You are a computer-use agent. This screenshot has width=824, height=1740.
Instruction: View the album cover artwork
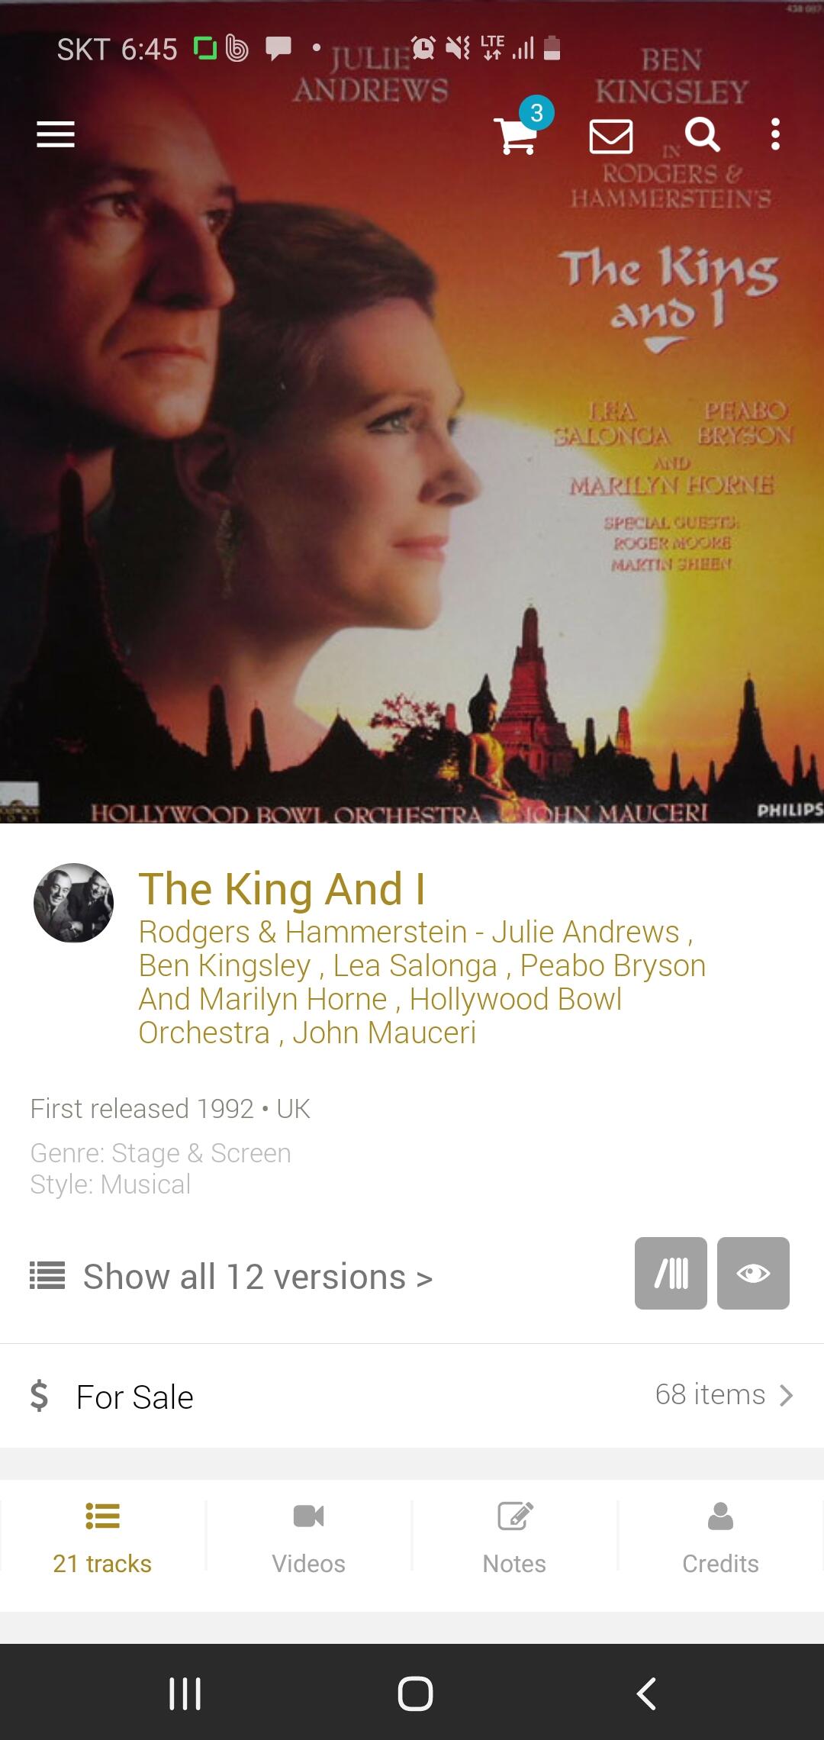(x=412, y=412)
